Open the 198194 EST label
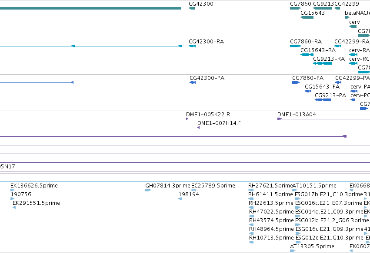 pyautogui.click(x=189, y=194)
